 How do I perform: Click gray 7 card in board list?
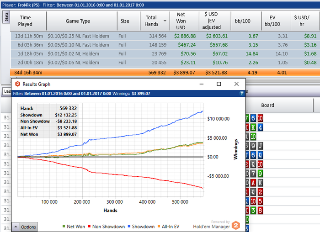pos(253,174)
